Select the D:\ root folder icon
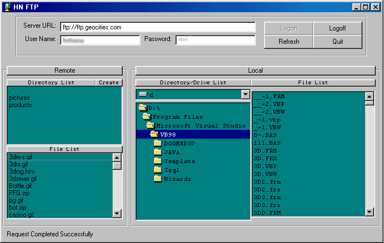 [x=143, y=108]
